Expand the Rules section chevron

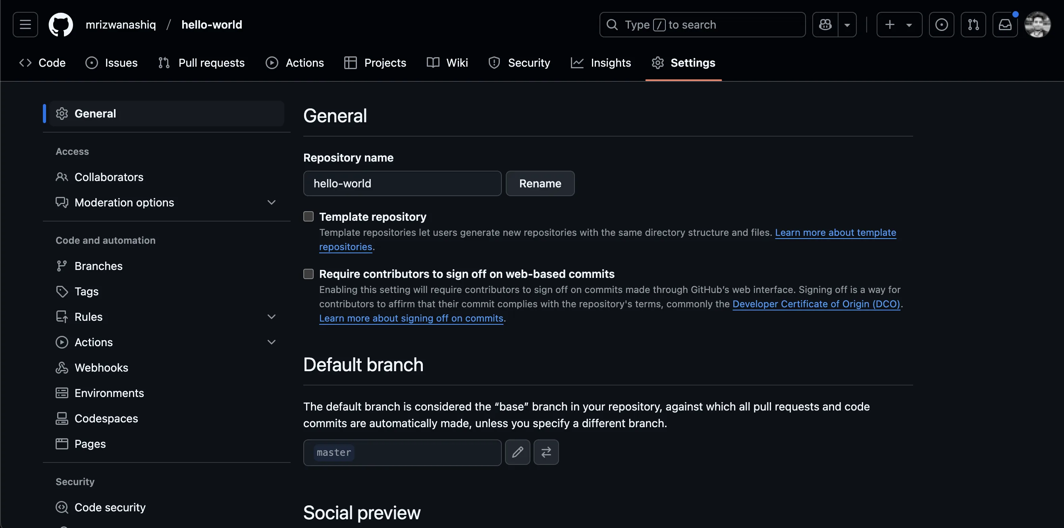[x=272, y=317]
